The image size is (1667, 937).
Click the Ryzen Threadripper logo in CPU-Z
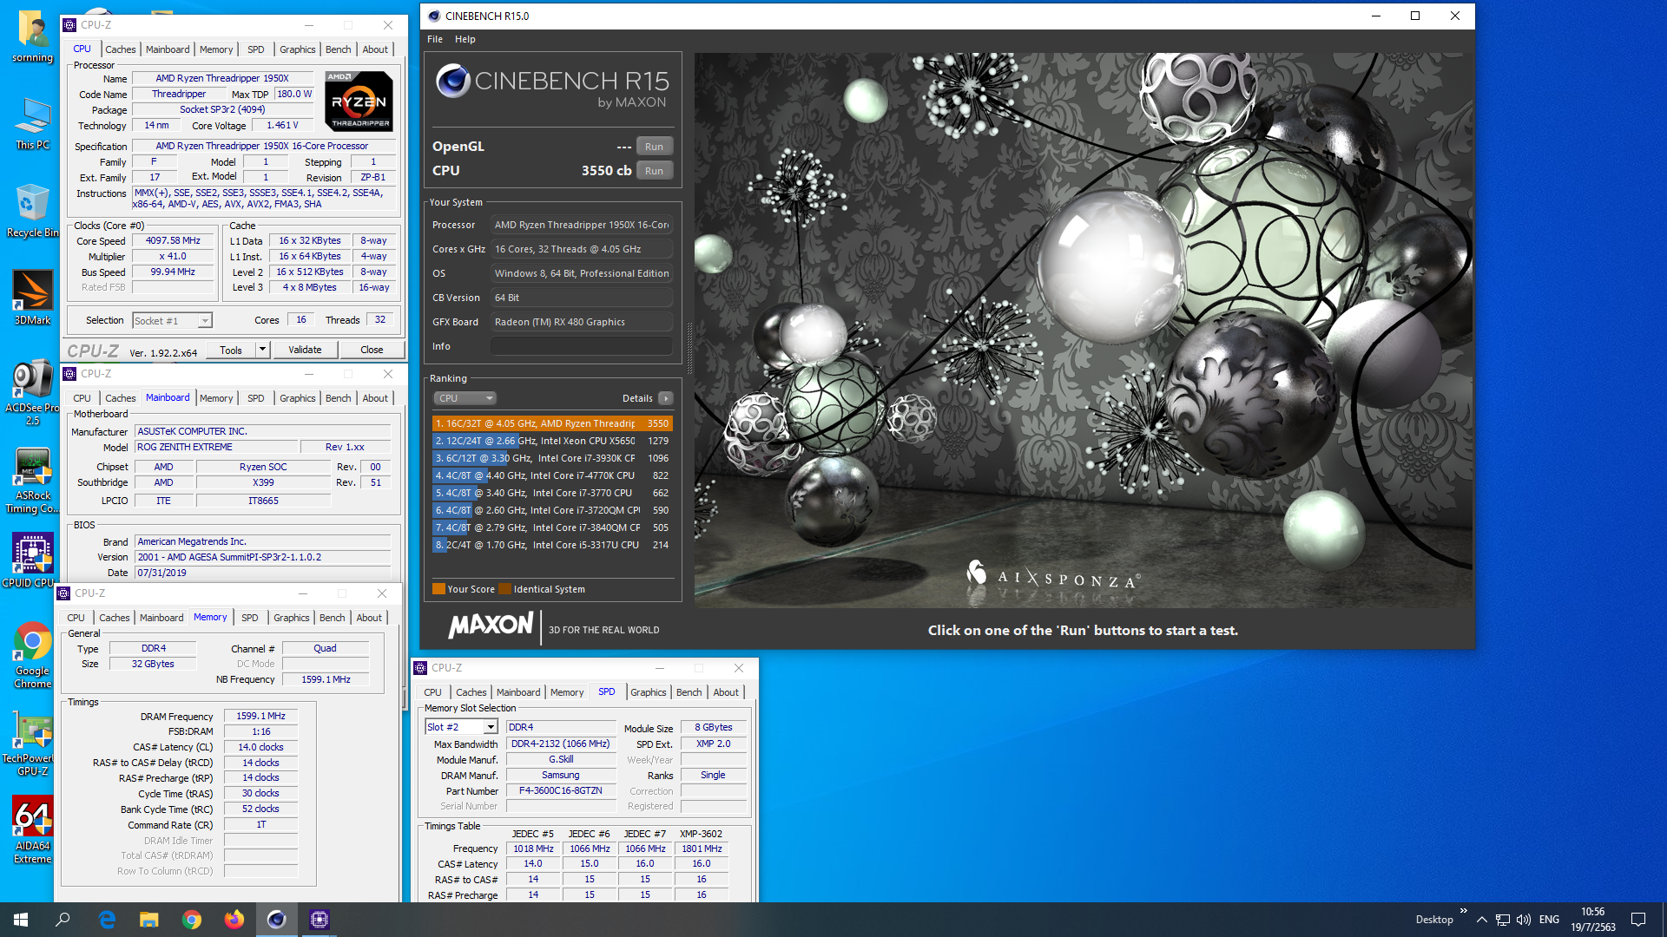pyautogui.click(x=359, y=101)
